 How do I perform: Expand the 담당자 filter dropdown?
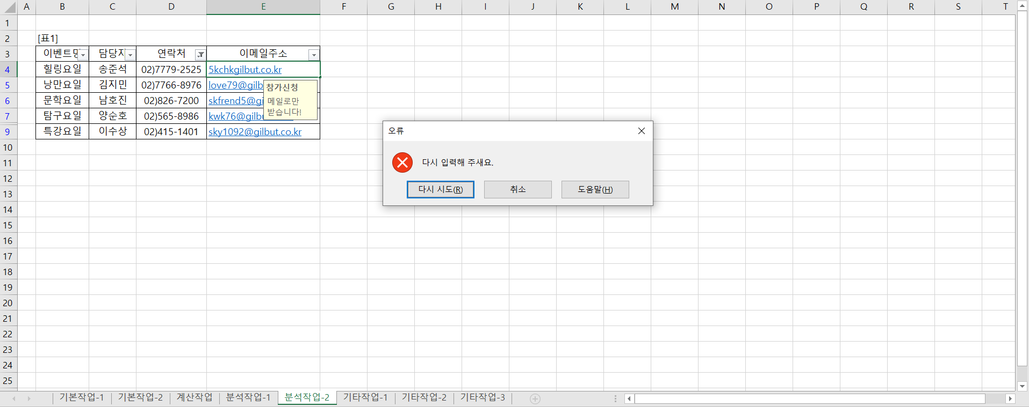130,55
